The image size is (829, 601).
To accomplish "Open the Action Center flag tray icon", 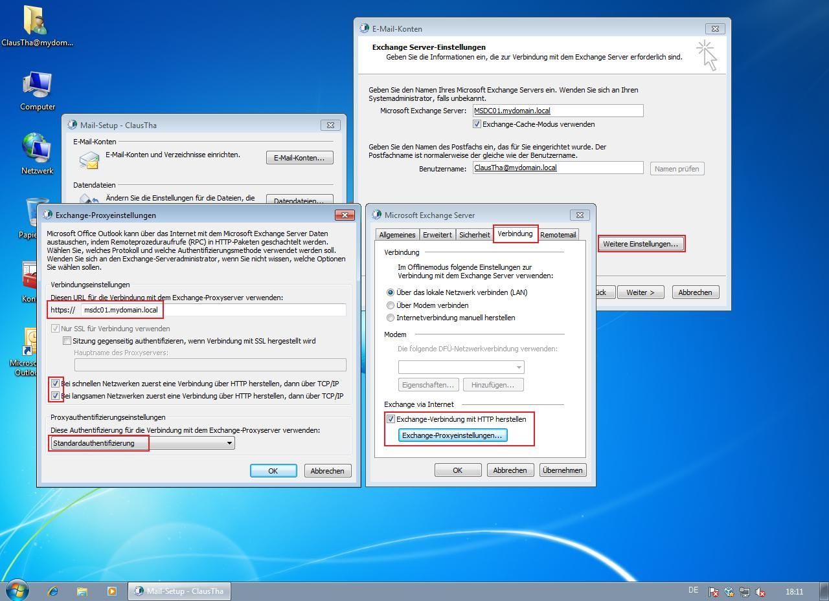I will pos(714,591).
